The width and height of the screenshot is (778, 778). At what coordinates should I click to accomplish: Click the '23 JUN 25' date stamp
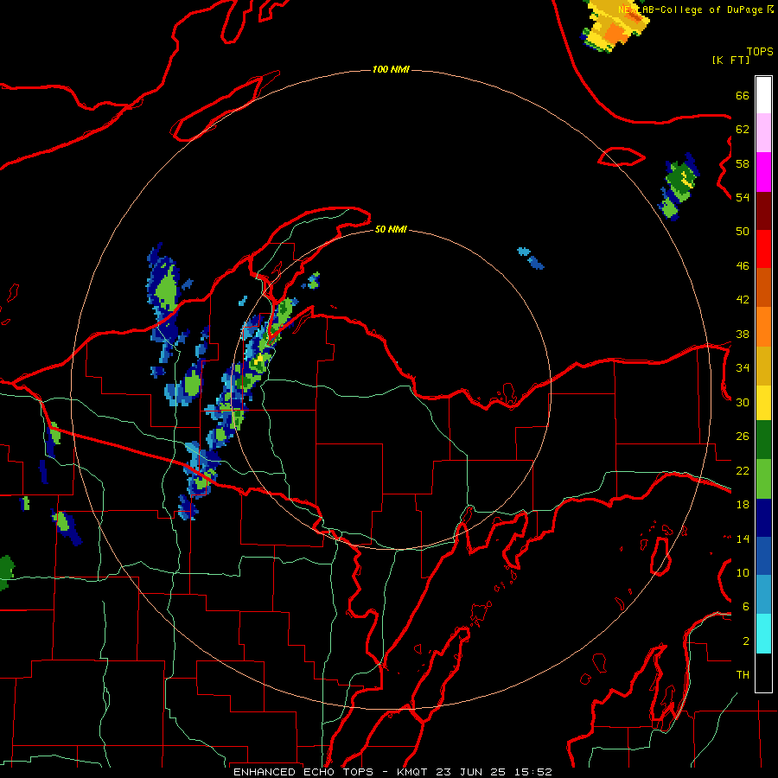click(471, 772)
